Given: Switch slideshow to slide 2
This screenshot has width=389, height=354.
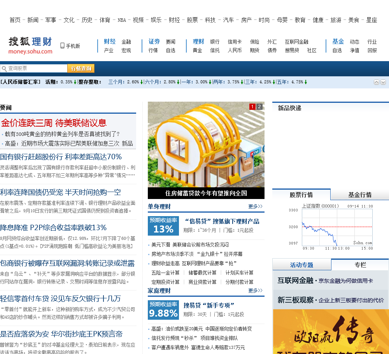Looking at the screenshot, I should [259, 107].
